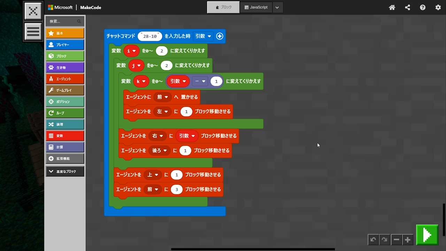Click the Zoom in plus button
446x251 pixels.
408,239
